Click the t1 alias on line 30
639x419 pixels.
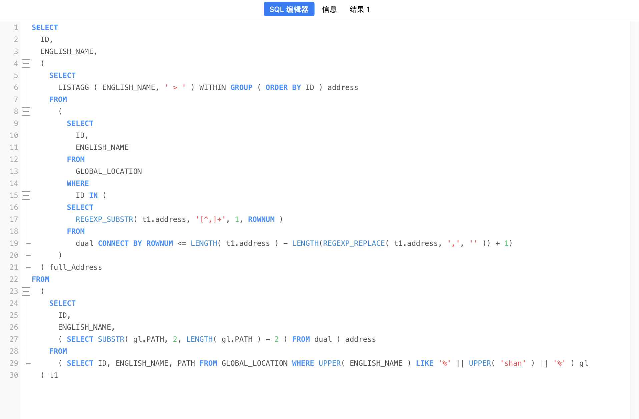tap(54, 375)
